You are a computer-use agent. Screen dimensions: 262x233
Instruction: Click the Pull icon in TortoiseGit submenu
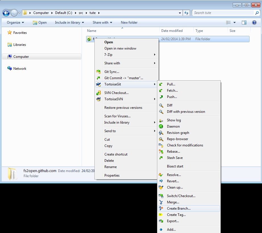161,84
